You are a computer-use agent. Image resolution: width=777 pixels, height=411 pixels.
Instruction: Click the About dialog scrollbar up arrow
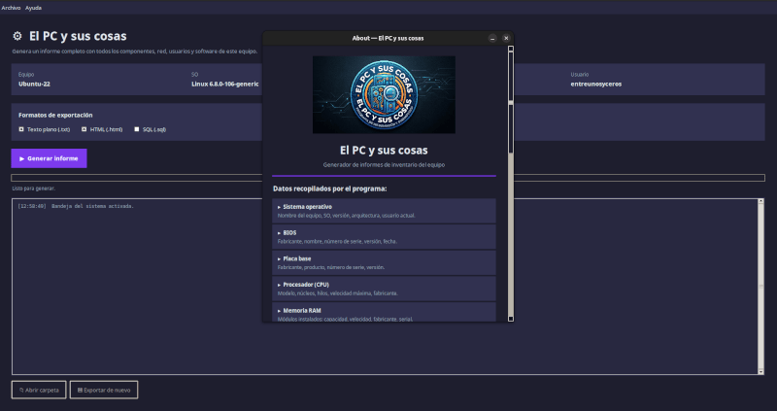pyautogui.click(x=511, y=49)
